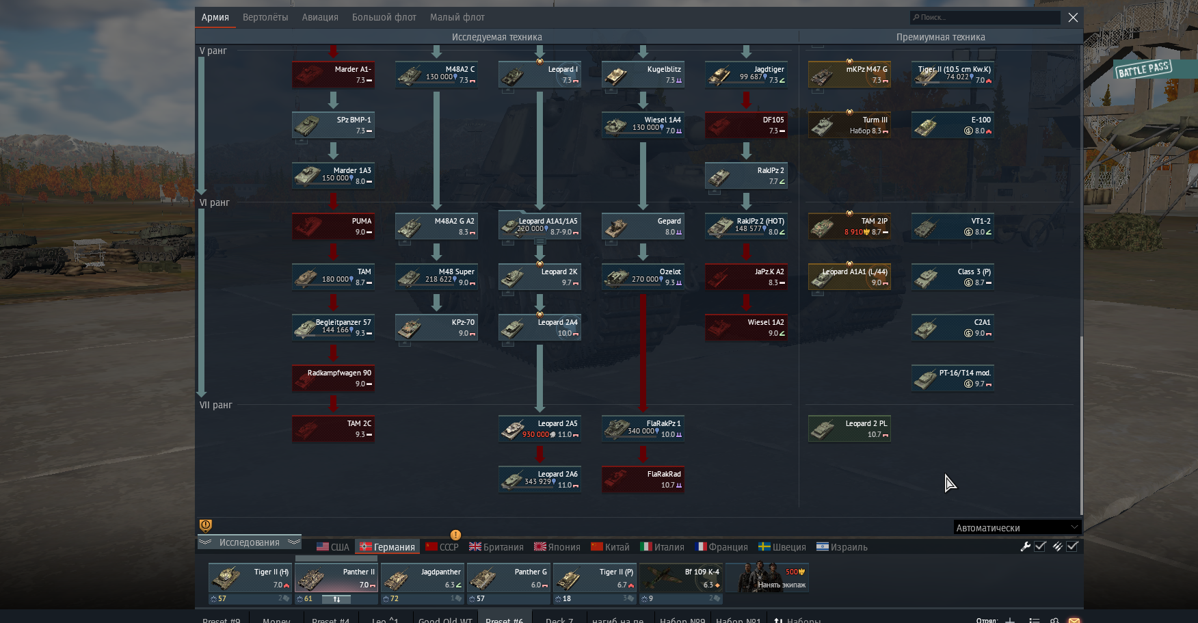Click the wrench auto-repair icon
The height and width of the screenshot is (623, 1198).
coord(1025,546)
